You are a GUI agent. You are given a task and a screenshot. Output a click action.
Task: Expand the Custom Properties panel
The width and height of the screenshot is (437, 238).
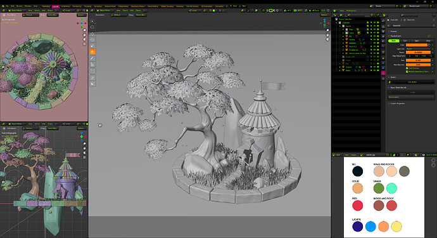(397, 103)
